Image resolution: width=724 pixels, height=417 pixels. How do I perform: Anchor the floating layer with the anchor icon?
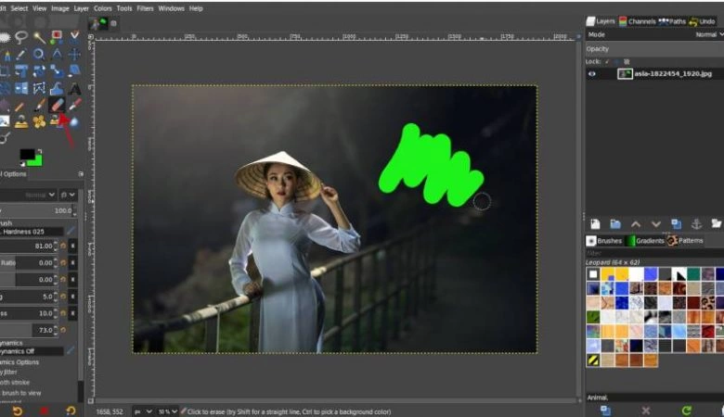[x=696, y=224]
